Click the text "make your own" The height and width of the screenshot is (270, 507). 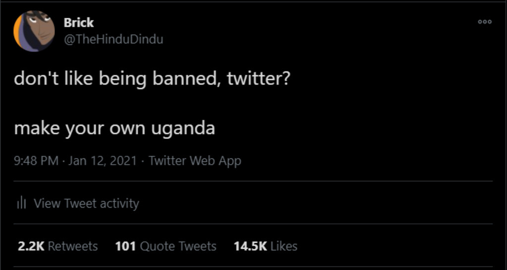click(79, 128)
